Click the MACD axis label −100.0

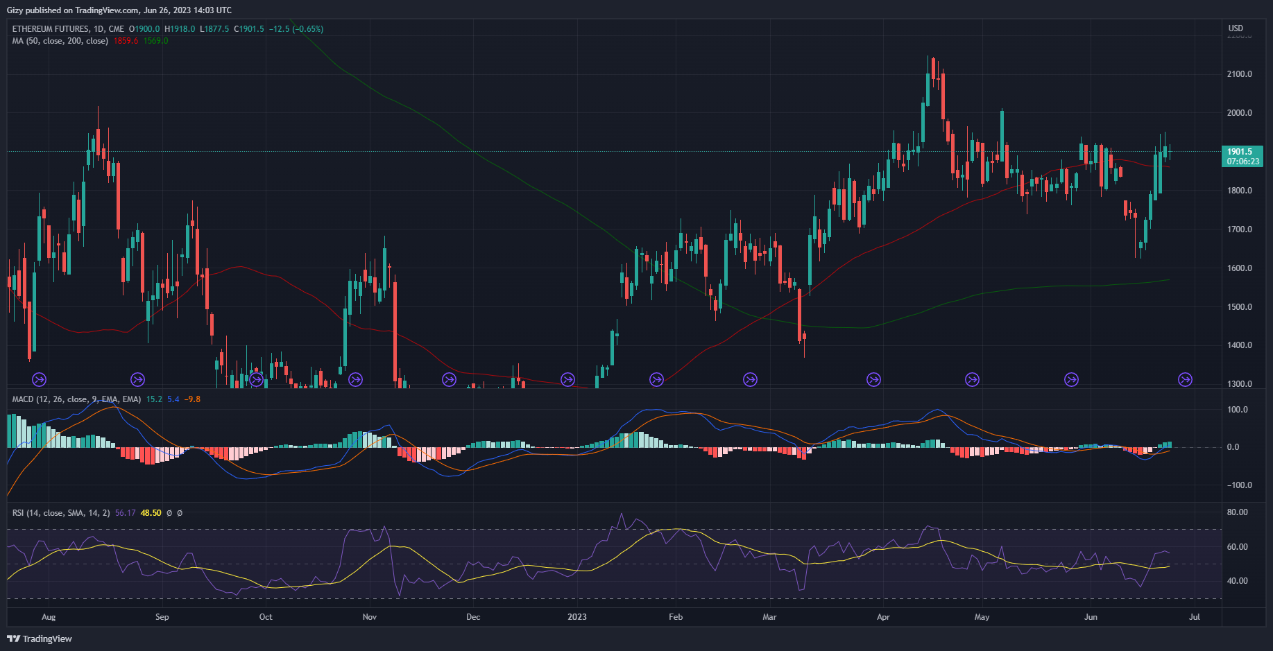[1238, 485]
